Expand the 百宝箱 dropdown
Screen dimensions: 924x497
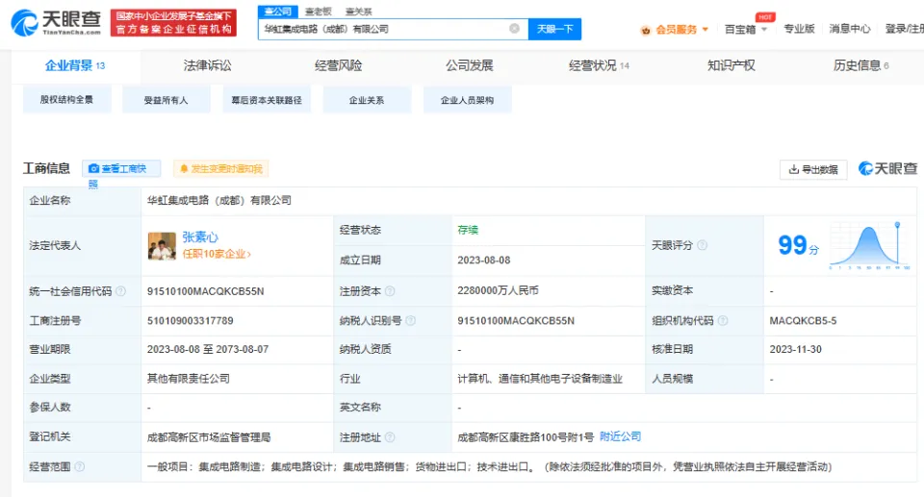coord(764,29)
